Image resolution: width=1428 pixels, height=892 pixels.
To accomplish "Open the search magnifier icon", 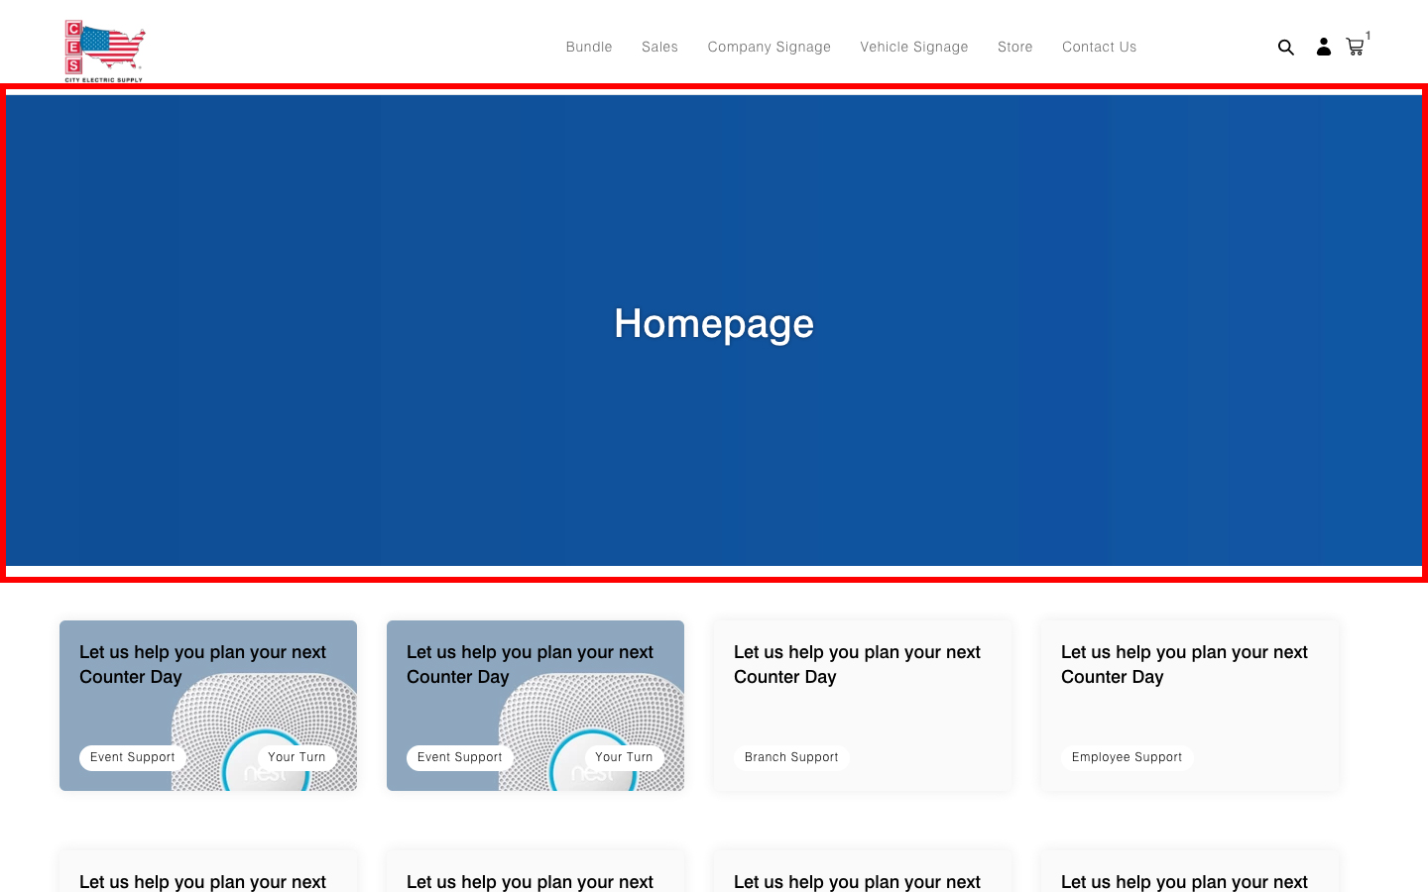I will 1286,48.
